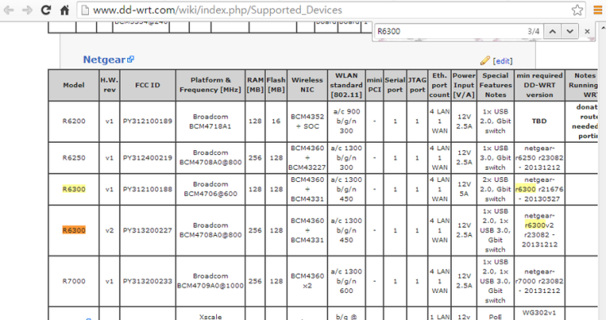Jump to next find result arrow
606x320 pixels.
(569, 31)
